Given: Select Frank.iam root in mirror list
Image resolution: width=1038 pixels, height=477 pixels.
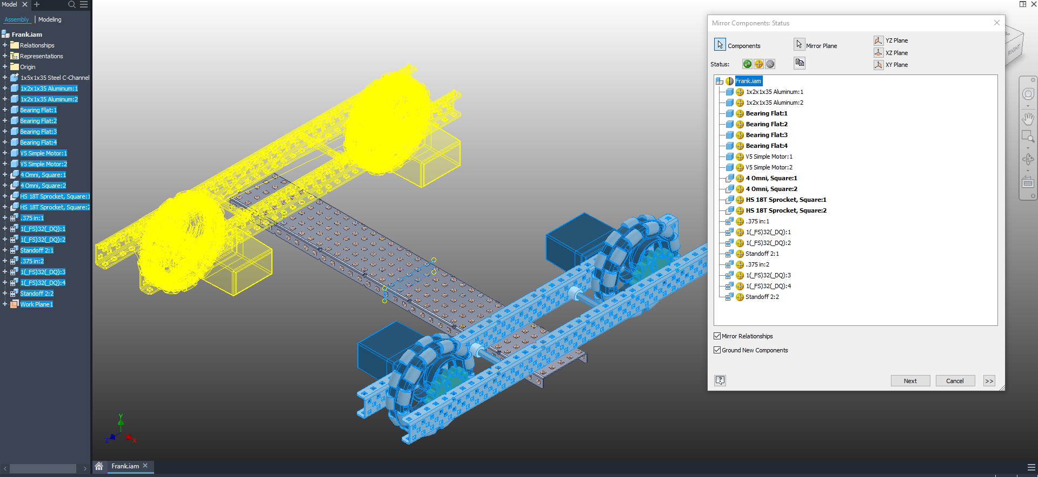Looking at the screenshot, I should 748,81.
